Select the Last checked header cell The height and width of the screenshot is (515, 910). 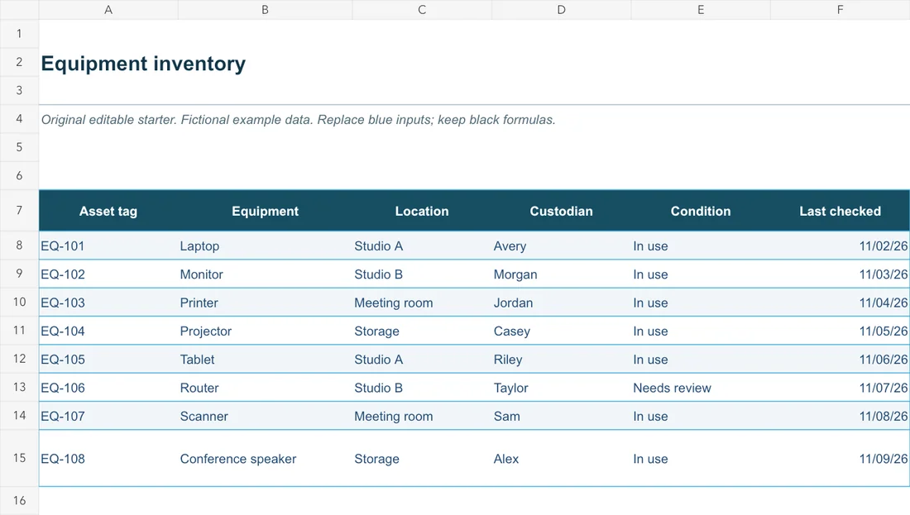(x=840, y=211)
